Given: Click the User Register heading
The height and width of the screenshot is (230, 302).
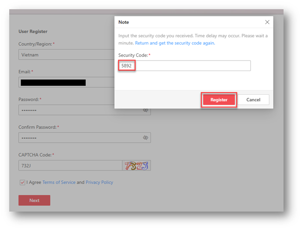Looking at the screenshot, I should point(33,32).
